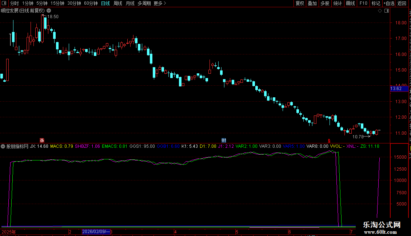411x236 pixels.
Task: Click the SHBZF: 1.06 indicator value
Action: [87, 146]
